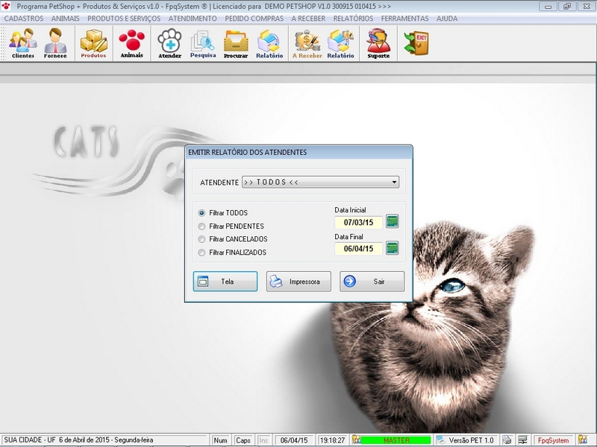
Task: Click the Data Final date field
Action: pyautogui.click(x=358, y=249)
